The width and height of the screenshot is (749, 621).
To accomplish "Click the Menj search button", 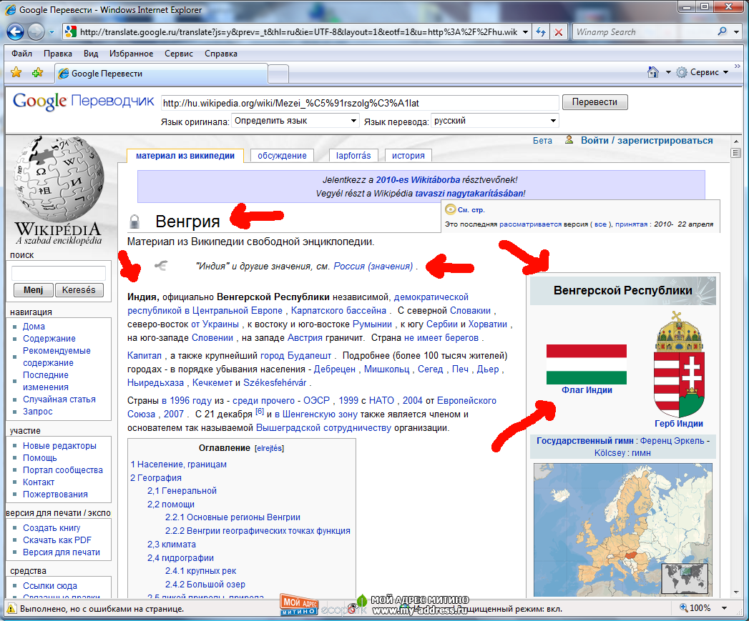I will tap(33, 289).
